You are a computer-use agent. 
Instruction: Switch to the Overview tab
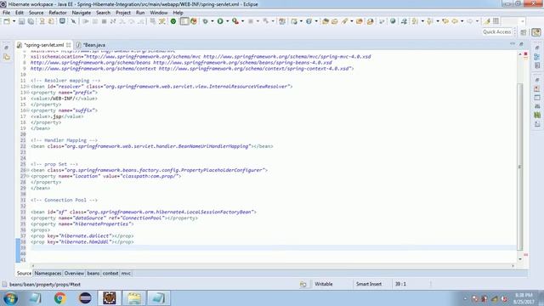tap(74, 274)
